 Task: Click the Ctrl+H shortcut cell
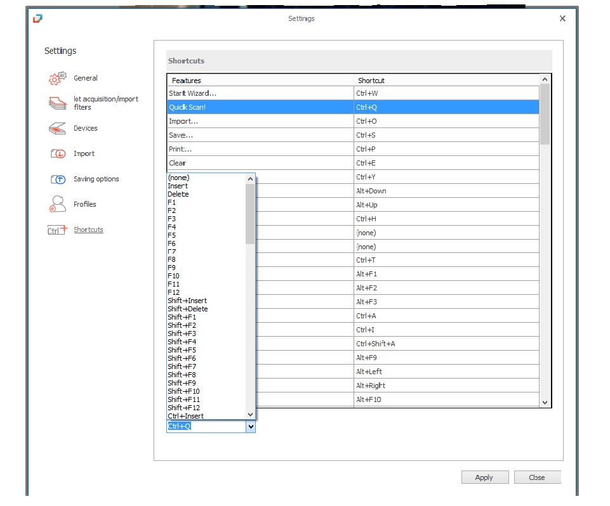click(447, 219)
